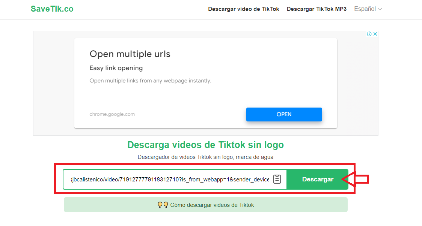Click the ad info icon
Image resolution: width=422 pixels, height=226 pixels.
point(369,34)
